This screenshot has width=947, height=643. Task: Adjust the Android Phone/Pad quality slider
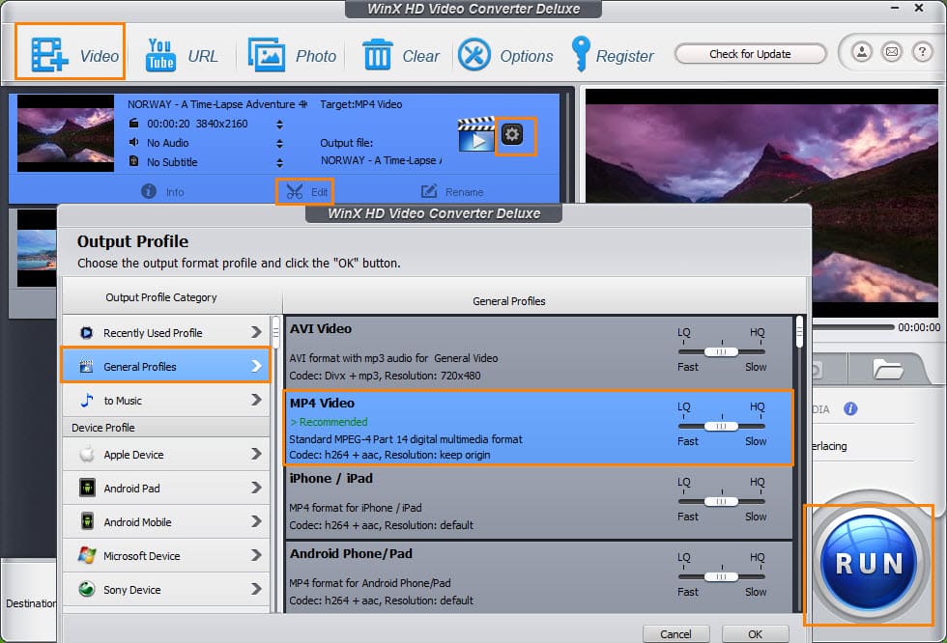[721, 576]
